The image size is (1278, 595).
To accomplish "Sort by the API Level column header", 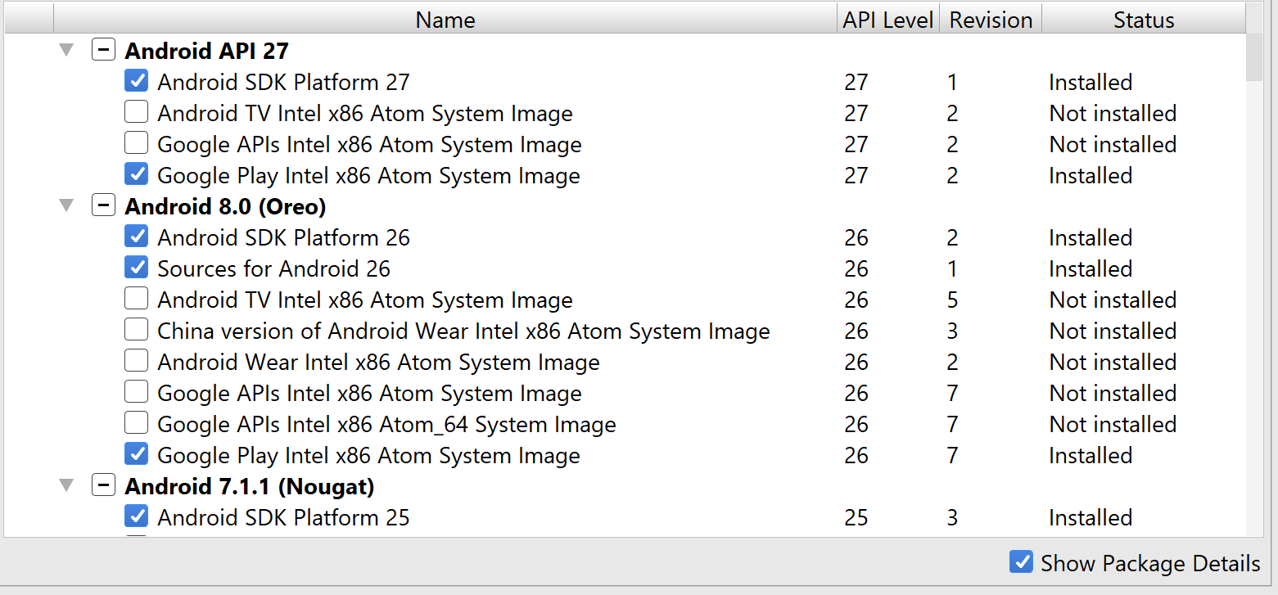I will 888,20.
